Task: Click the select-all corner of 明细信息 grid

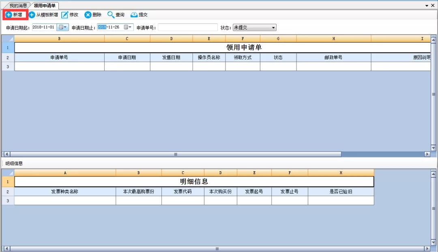Action: pos(8,173)
